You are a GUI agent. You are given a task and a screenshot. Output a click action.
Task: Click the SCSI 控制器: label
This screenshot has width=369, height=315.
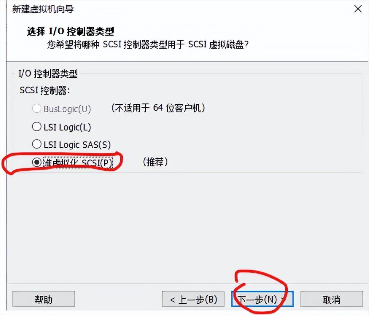(45, 90)
